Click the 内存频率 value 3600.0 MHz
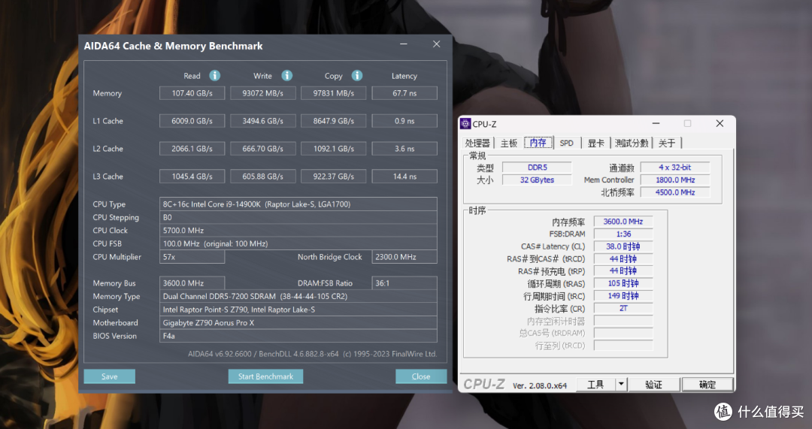Image resolution: width=812 pixels, height=429 pixels. (623, 222)
